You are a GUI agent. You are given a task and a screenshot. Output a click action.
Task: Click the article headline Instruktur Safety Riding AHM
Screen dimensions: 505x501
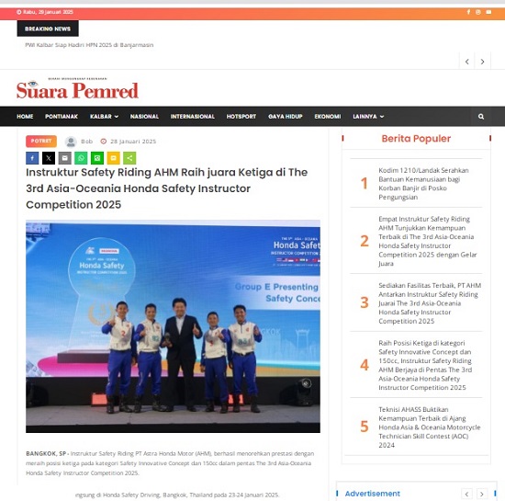click(166, 188)
